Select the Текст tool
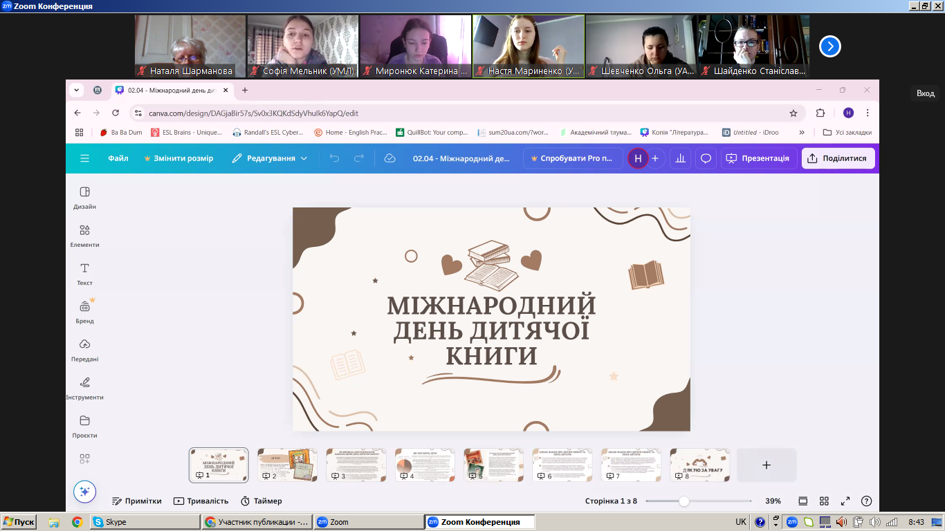The image size is (945, 531). tap(84, 273)
